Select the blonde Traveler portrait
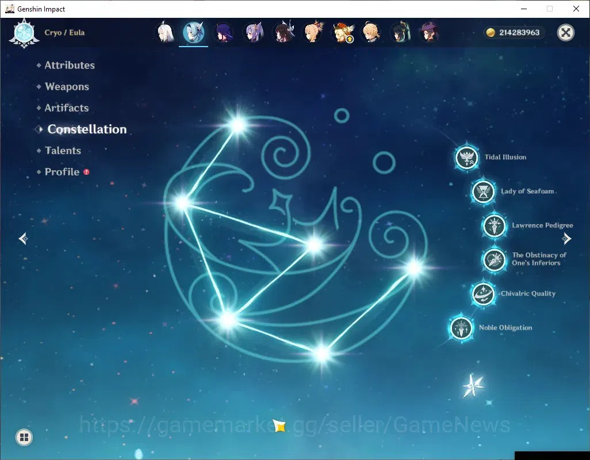Viewport: 590px width, 460px height. click(371, 32)
